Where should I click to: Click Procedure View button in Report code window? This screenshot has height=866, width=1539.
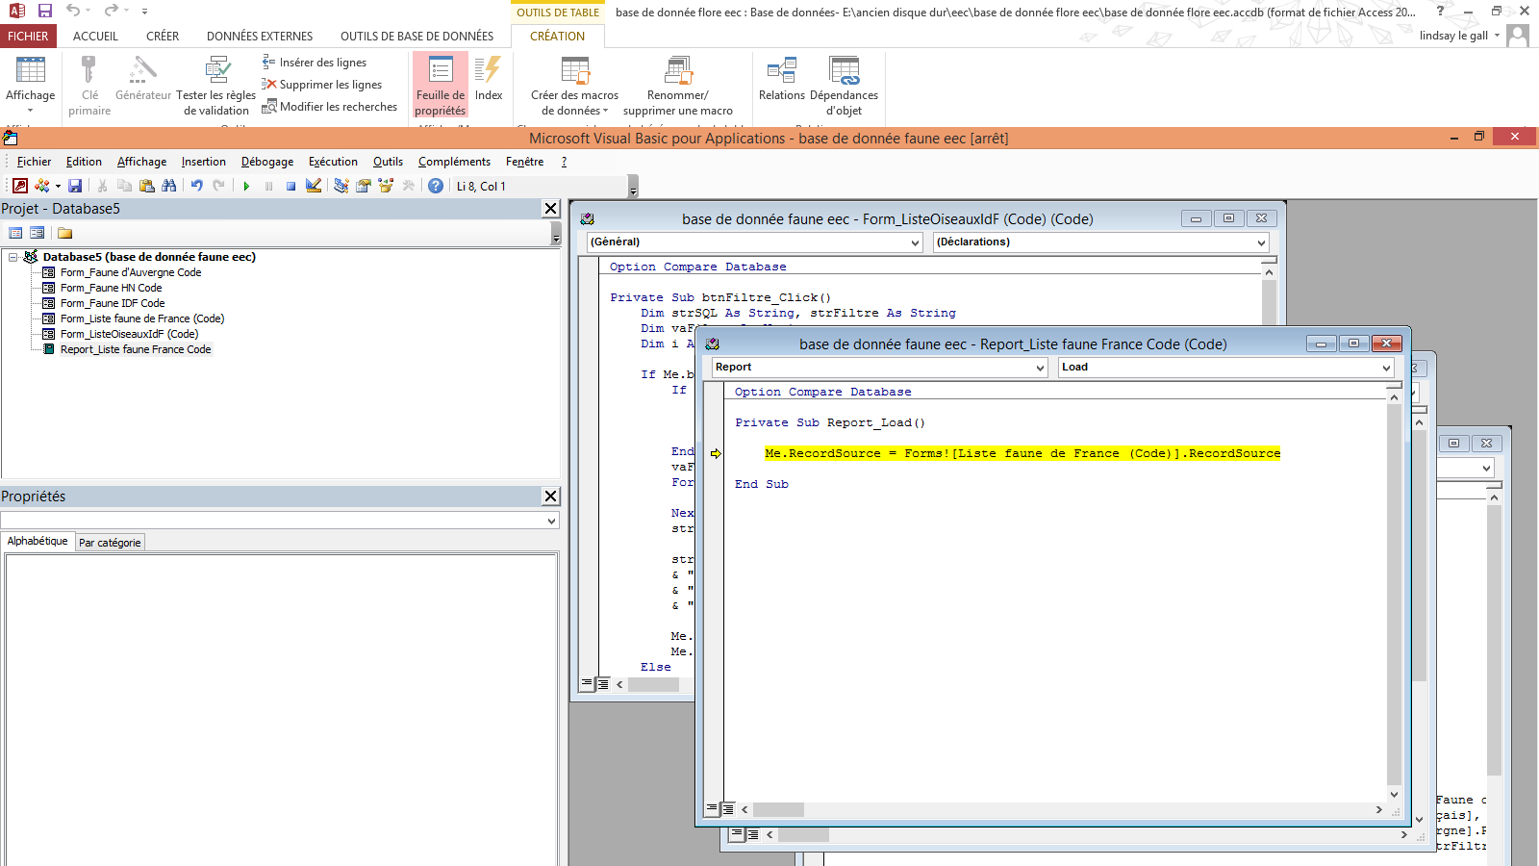[x=712, y=809]
